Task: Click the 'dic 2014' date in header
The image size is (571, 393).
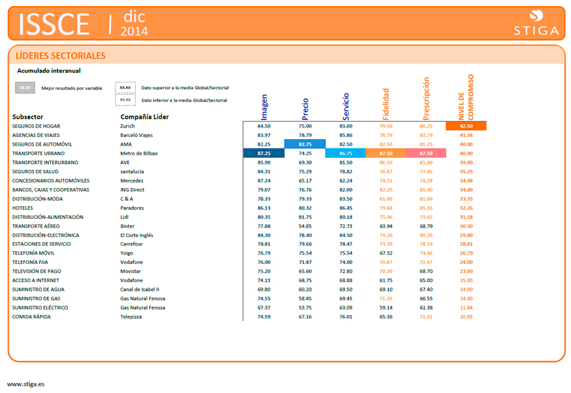Action: pyautogui.click(x=134, y=24)
